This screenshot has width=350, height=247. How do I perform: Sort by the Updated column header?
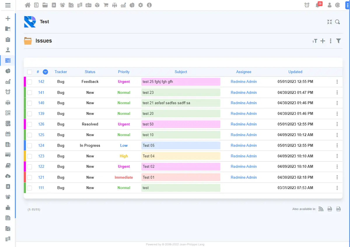coord(295,72)
